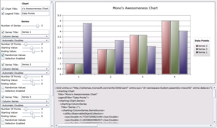Screen dimensions: 217x128
Task: Enable Selection Enabled for Series 2
Action: tap(3, 91)
